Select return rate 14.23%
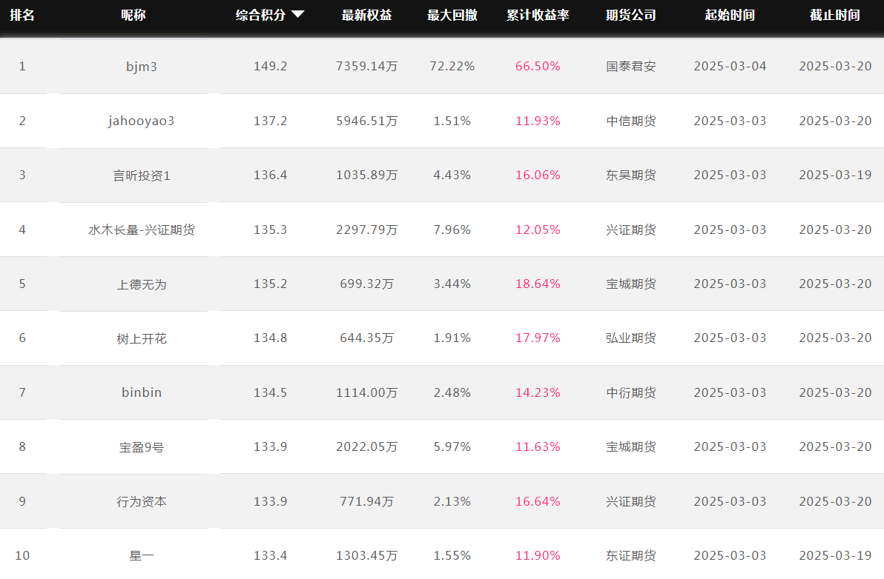This screenshot has width=884, height=579. click(x=538, y=392)
